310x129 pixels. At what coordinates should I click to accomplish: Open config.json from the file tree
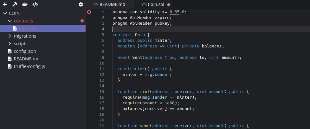coord(25,51)
